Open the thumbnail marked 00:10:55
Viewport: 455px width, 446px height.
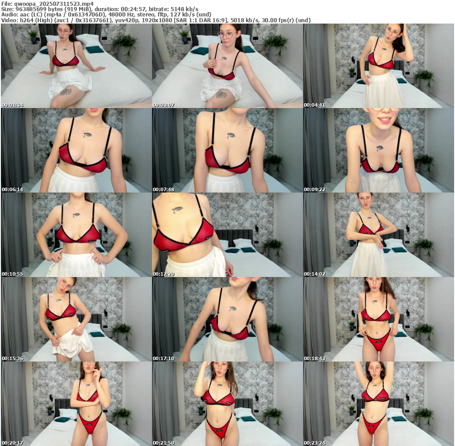(76, 235)
